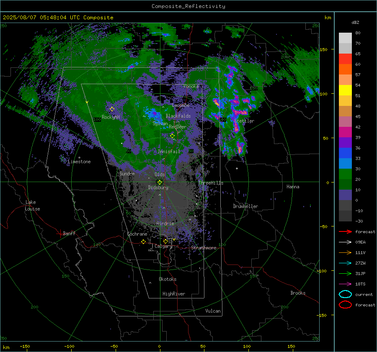
Task: Click the Ponoka city label
Action: point(191,86)
